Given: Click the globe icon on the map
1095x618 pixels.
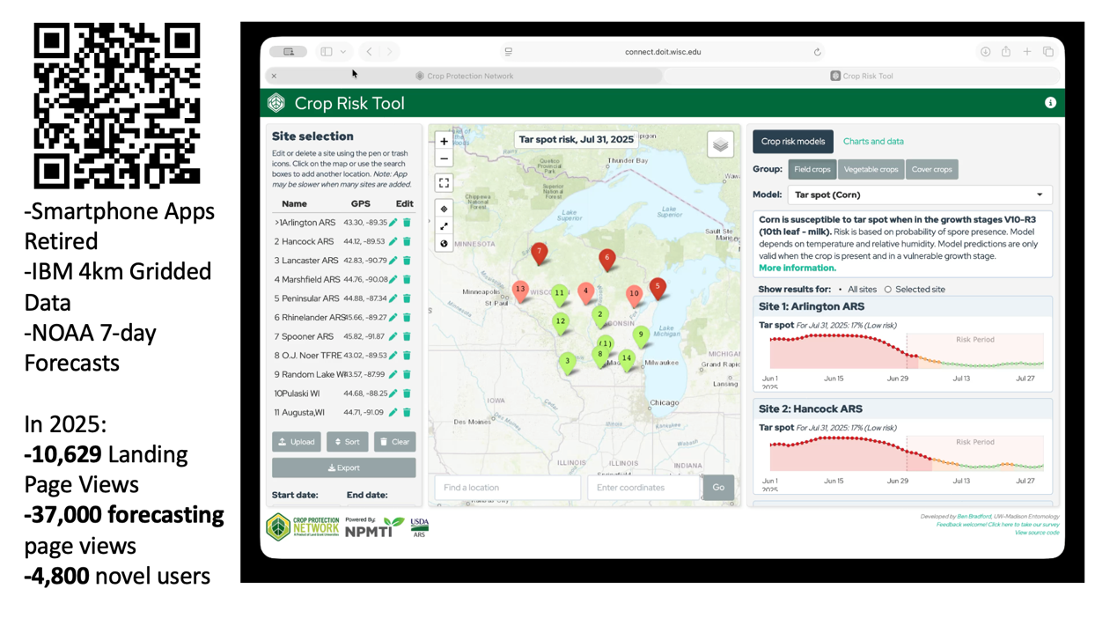Looking at the screenshot, I should click(444, 244).
